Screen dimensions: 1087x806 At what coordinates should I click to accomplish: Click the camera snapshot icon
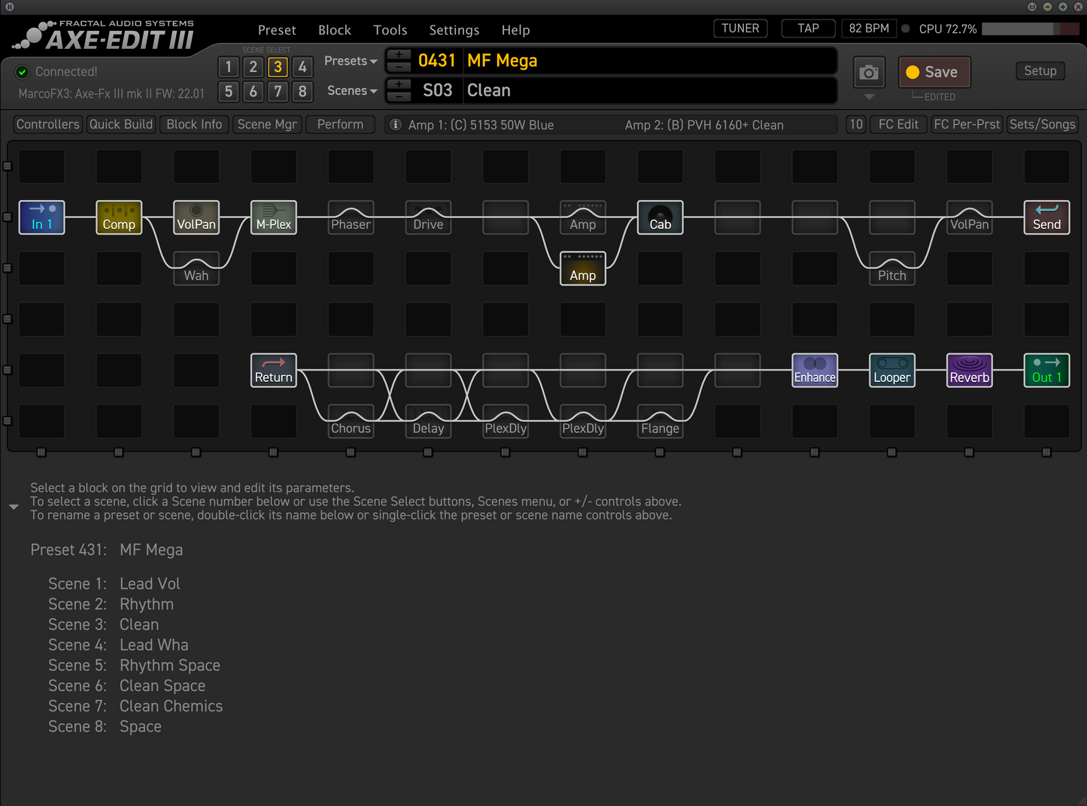click(869, 72)
